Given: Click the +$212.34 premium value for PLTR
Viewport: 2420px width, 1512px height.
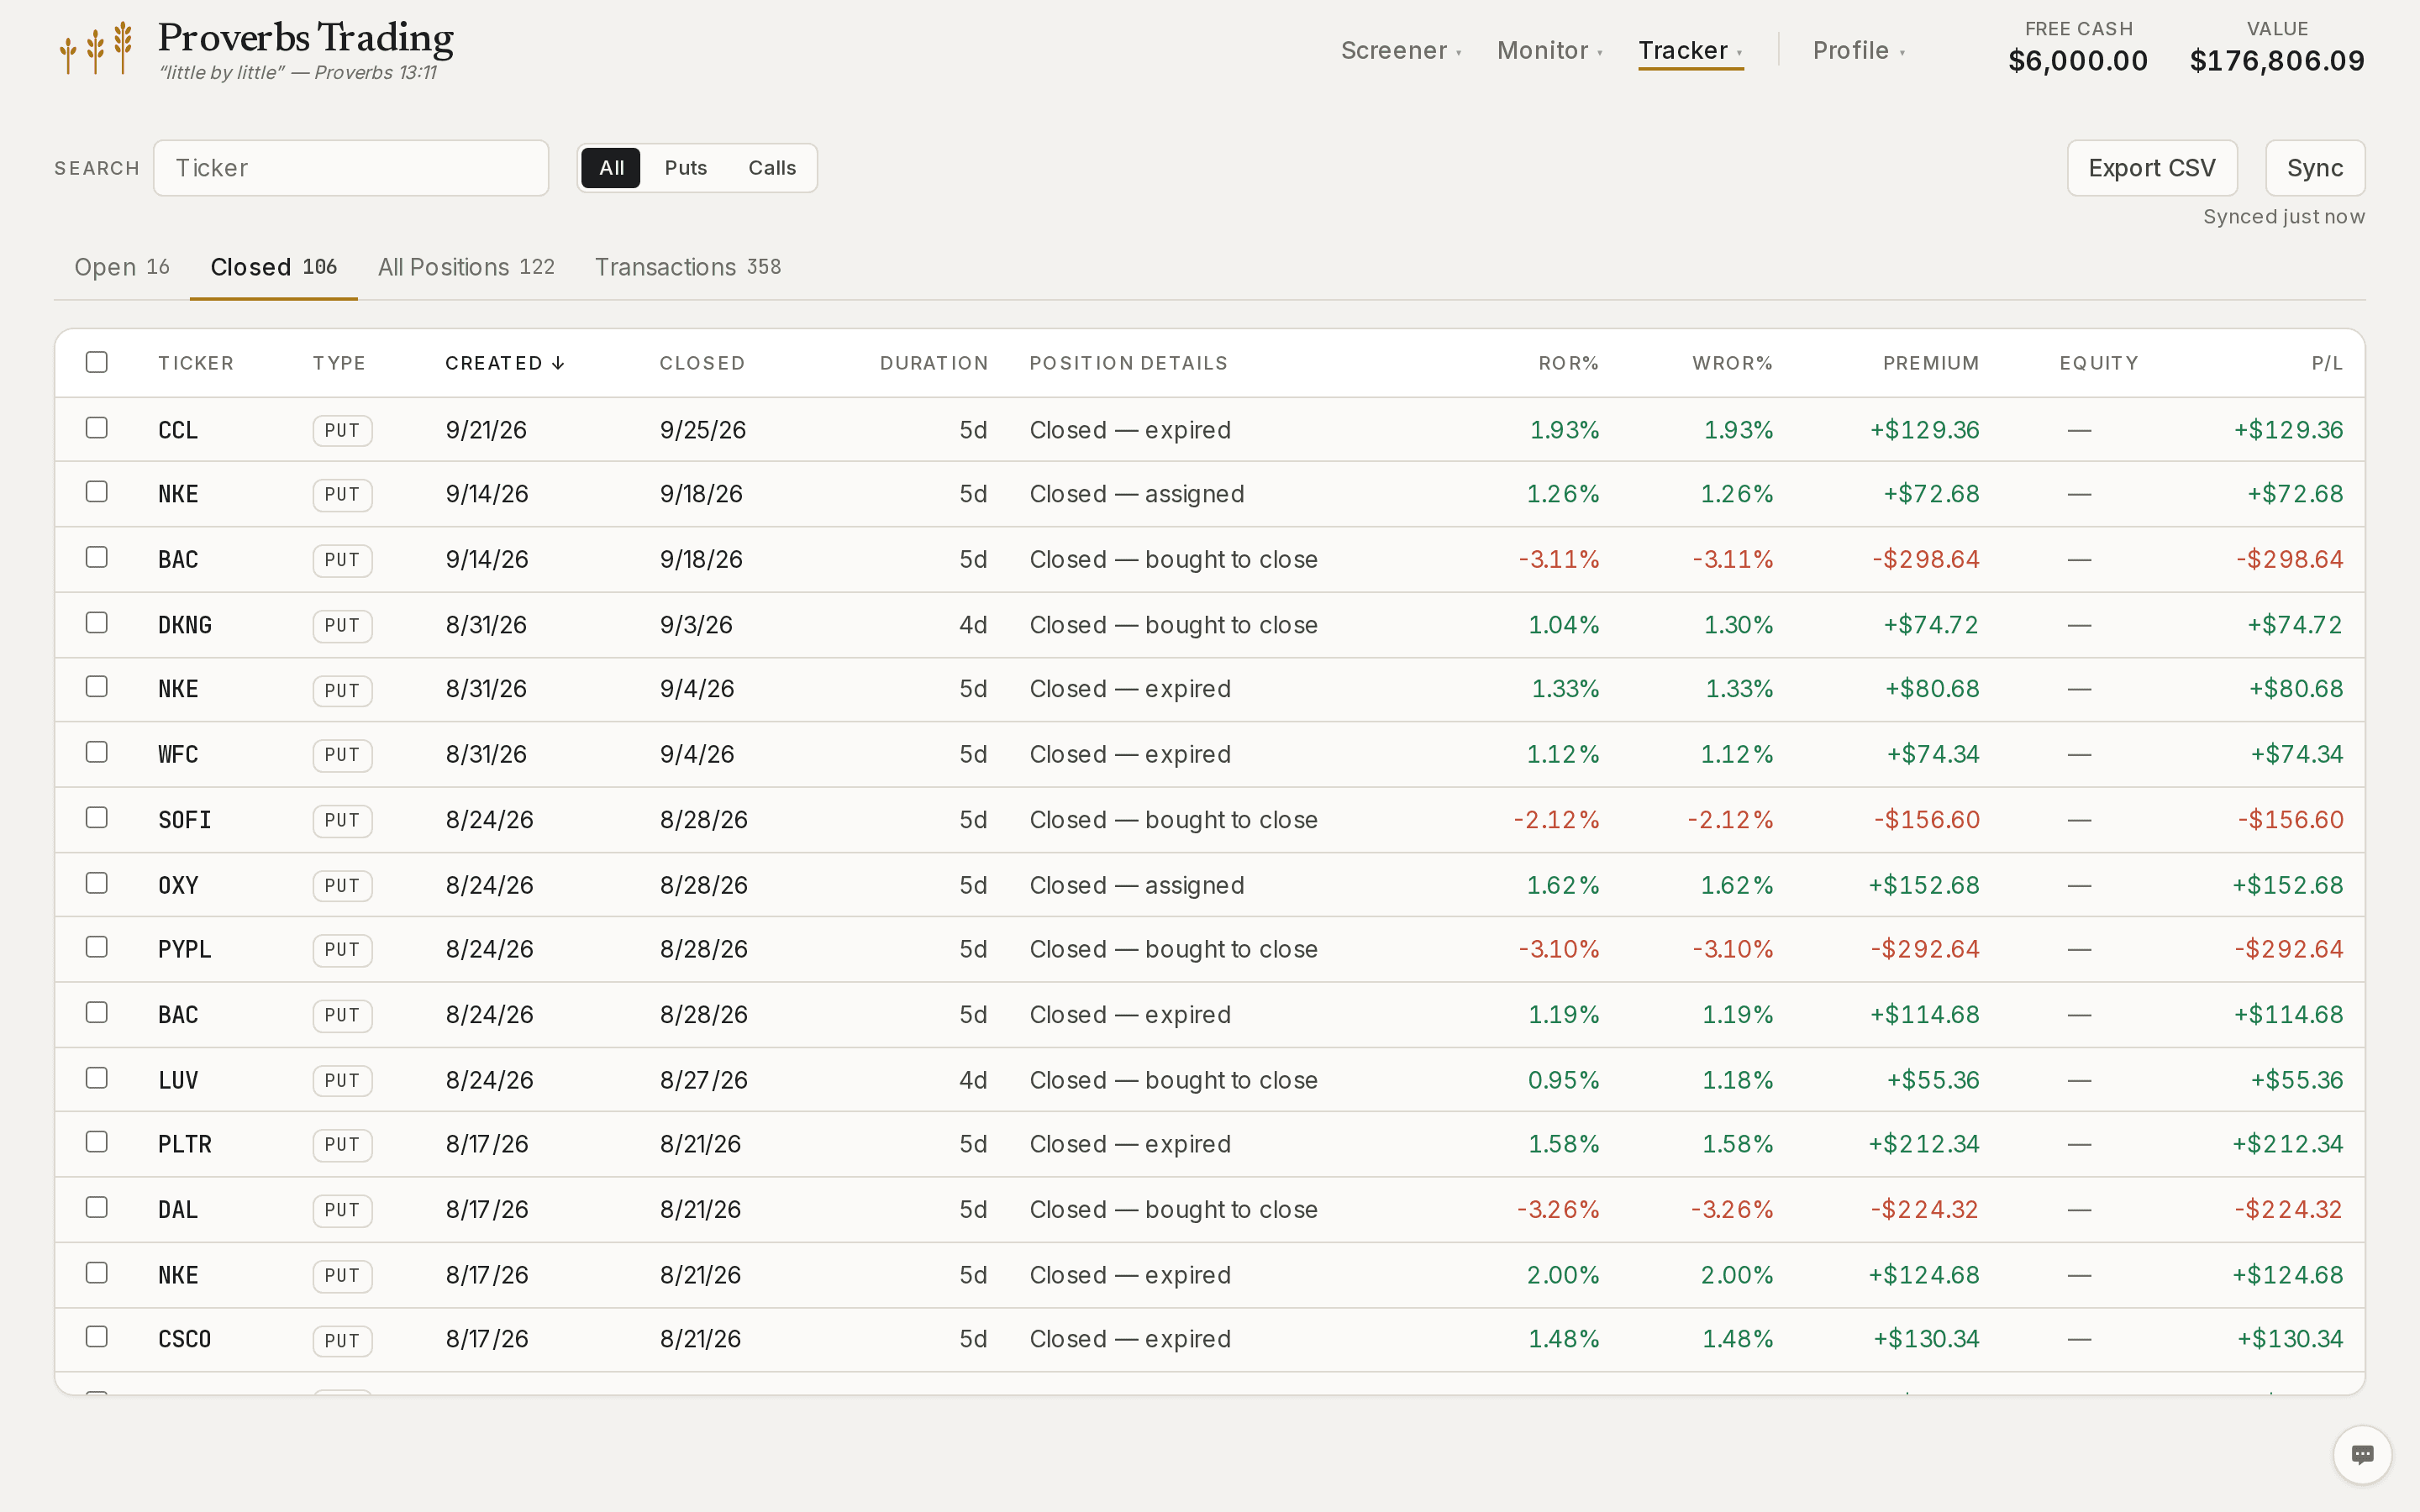Looking at the screenshot, I should [x=1924, y=1144].
